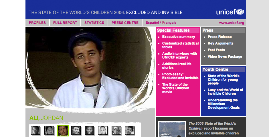
Task: Open the Key Arguments link
Action: coord(220,43)
